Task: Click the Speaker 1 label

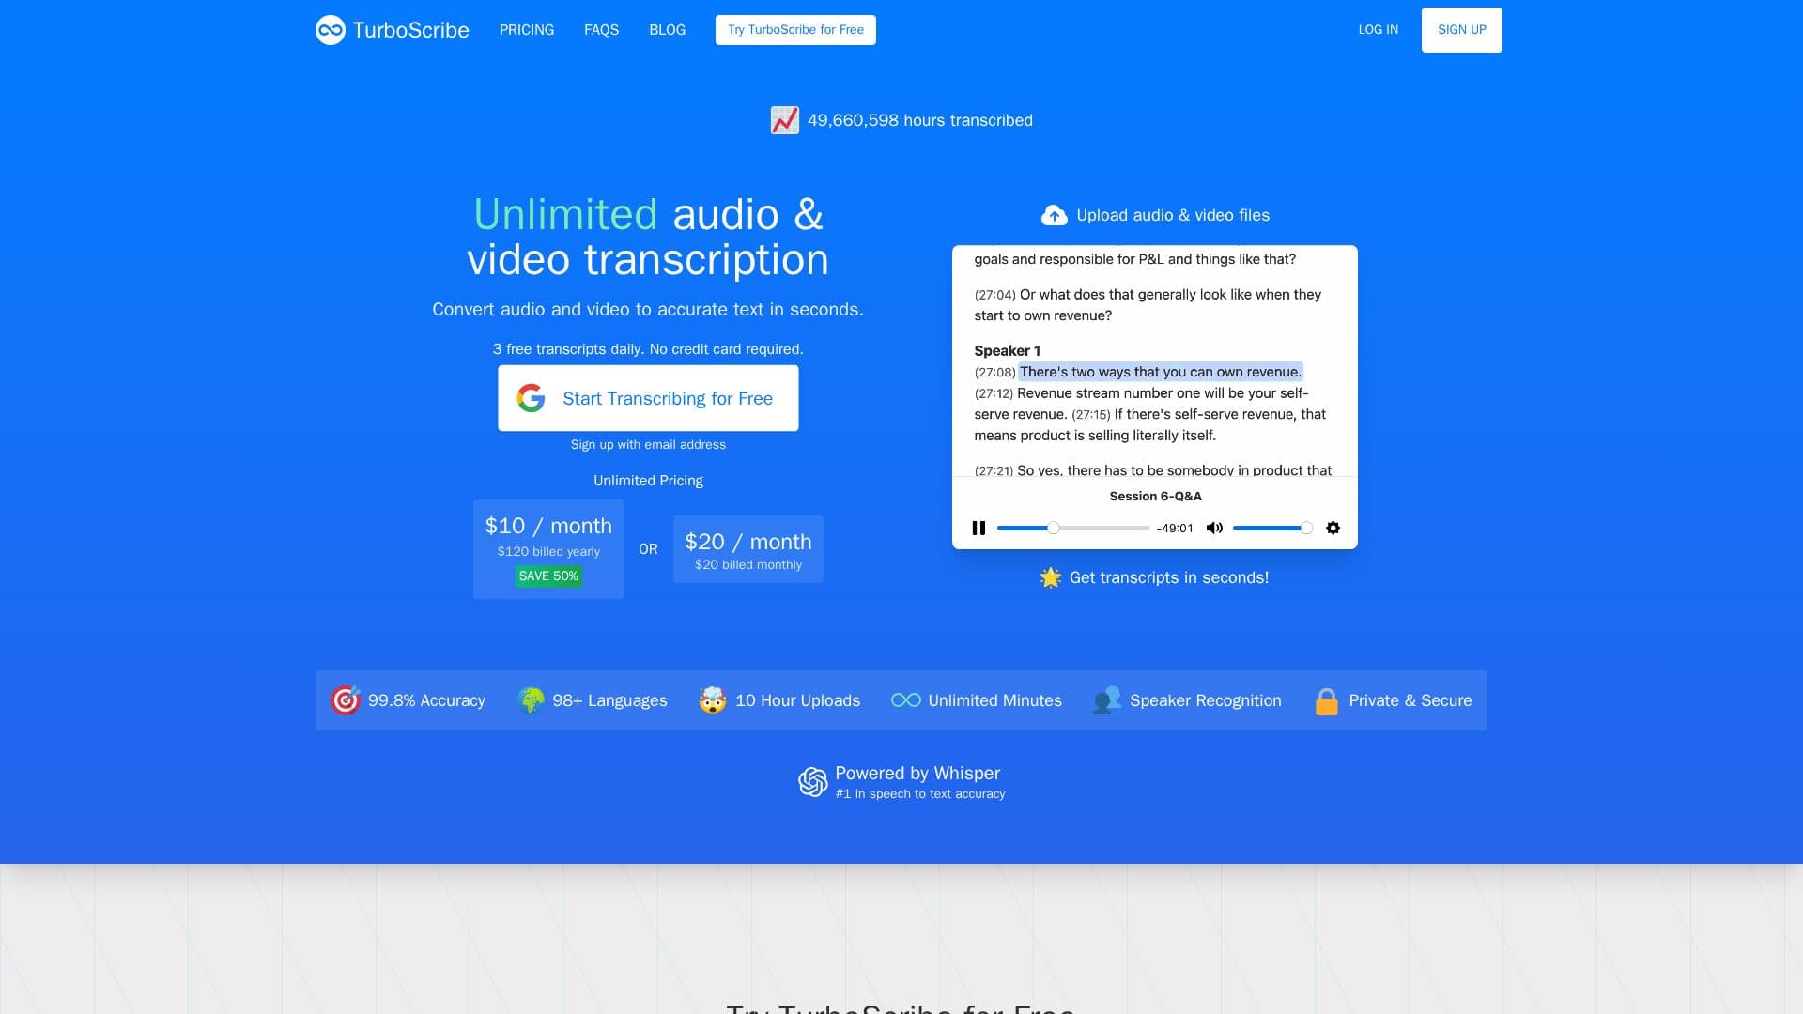Action: point(1007,351)
